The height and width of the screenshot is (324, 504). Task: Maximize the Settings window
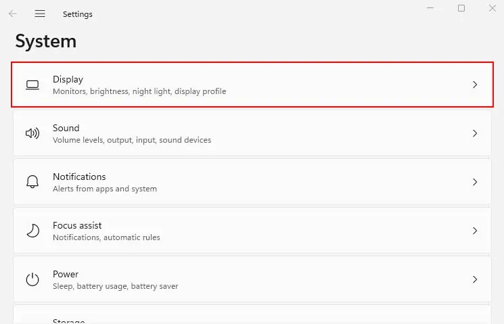point(461,8)
